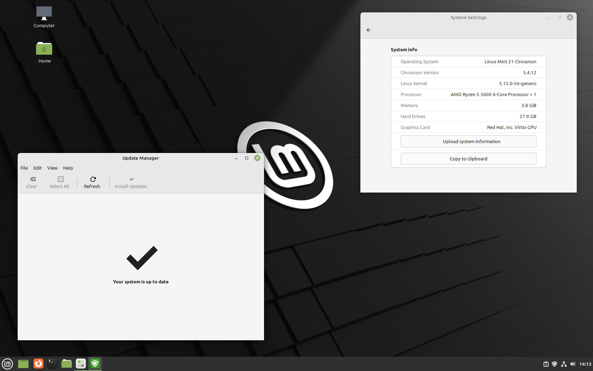Open the clock showing 14:13
The height and width of the screenshot is (371, 593).
[585, 364]
